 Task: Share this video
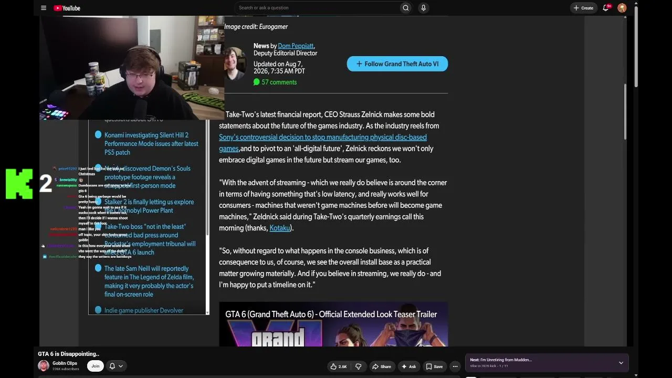(x=382, y=366)
